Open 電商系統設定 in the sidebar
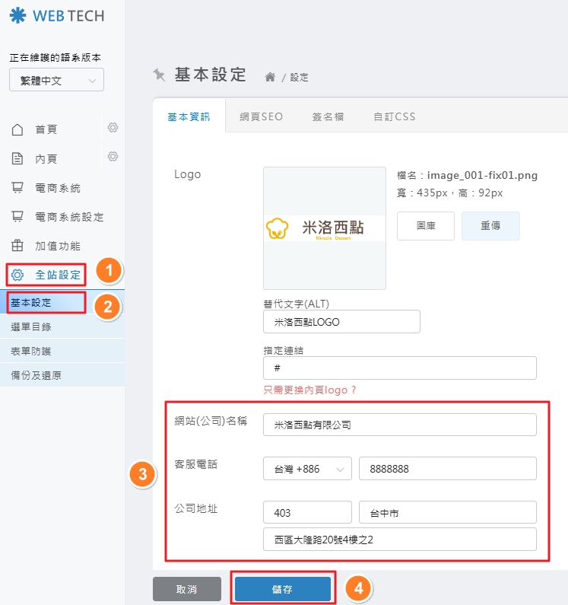The width and height of the screenshot is (568, 605). (x=69, y=217)
